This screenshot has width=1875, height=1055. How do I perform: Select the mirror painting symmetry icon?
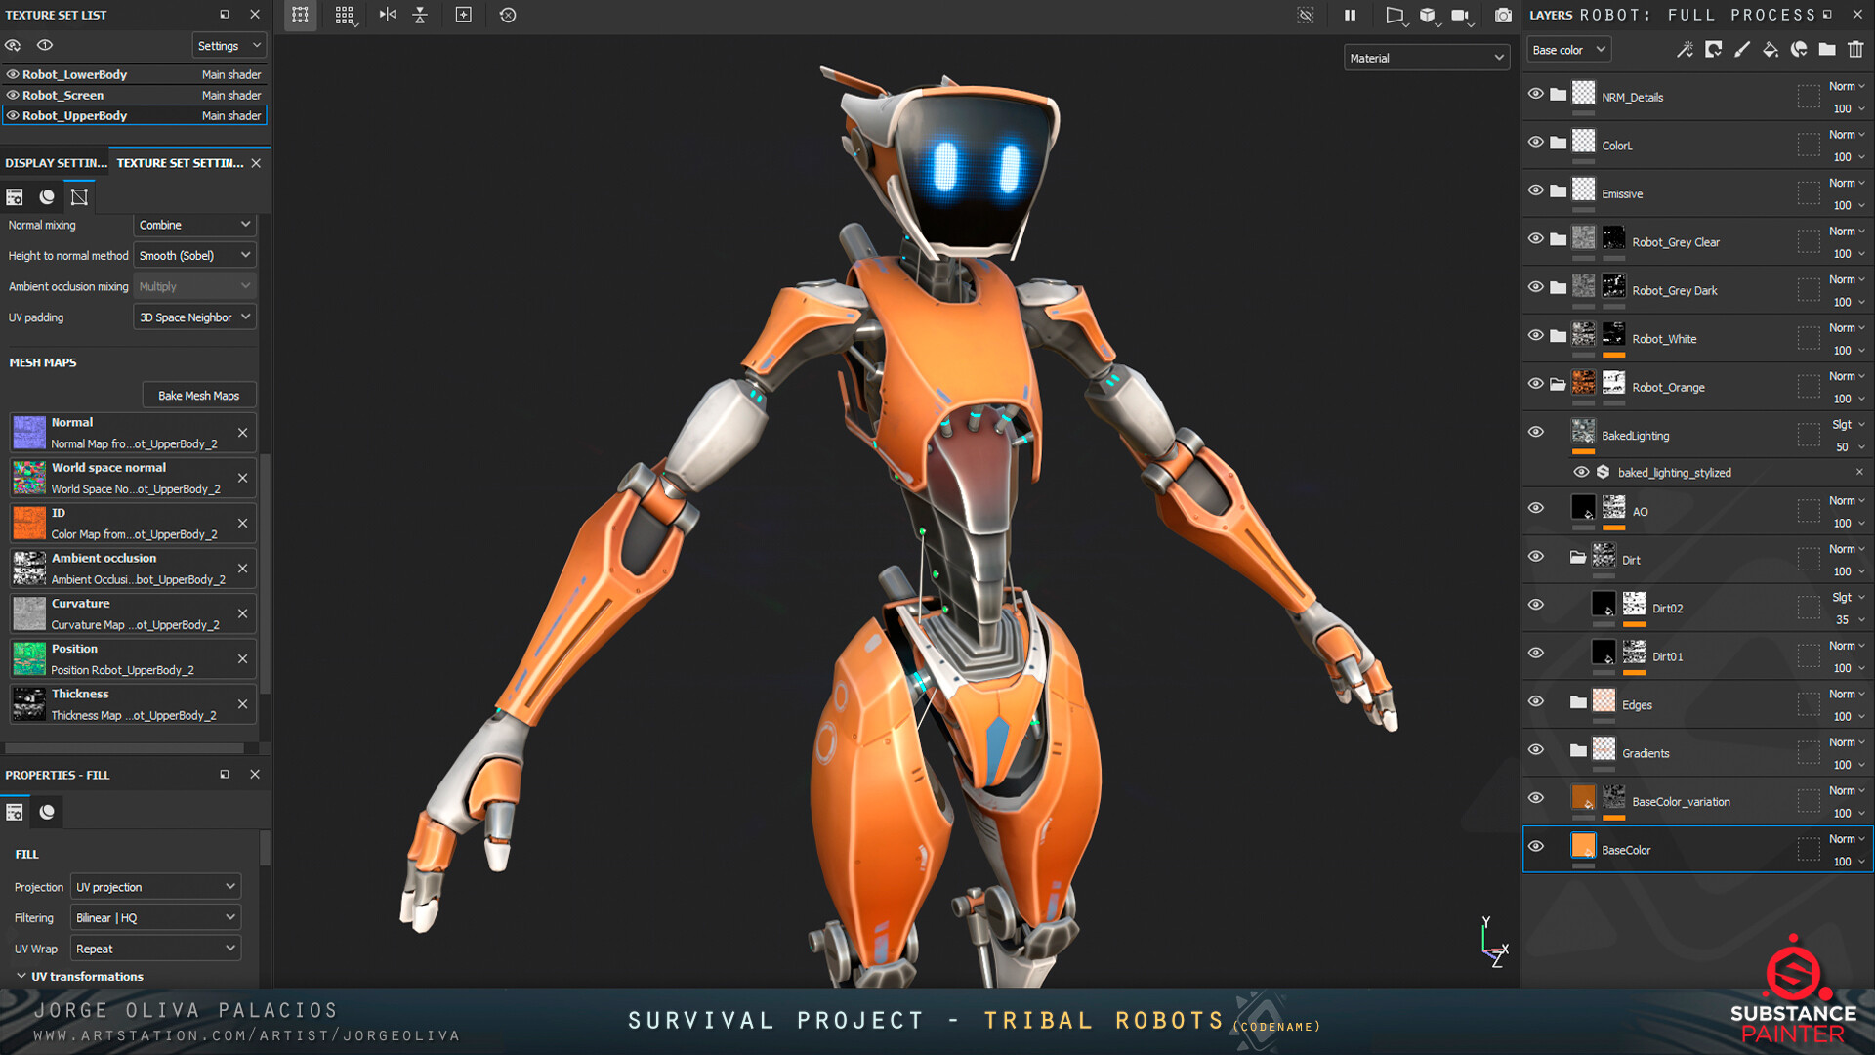(x=388, y=15)
